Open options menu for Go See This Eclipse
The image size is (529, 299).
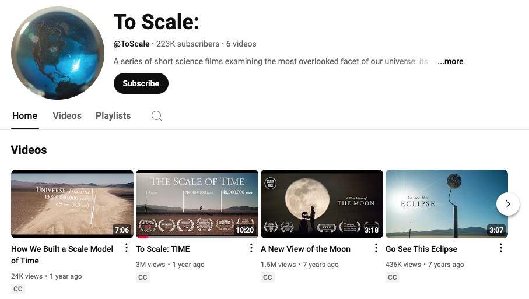coord(501,248)
